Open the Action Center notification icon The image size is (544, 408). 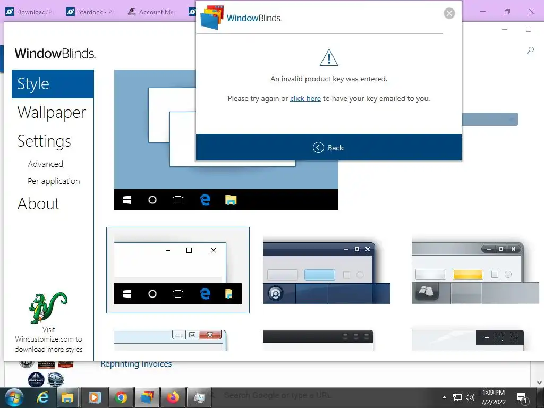[x=522, y=398]
